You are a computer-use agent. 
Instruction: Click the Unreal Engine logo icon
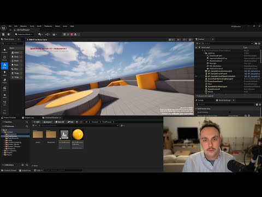pos(3,28)
